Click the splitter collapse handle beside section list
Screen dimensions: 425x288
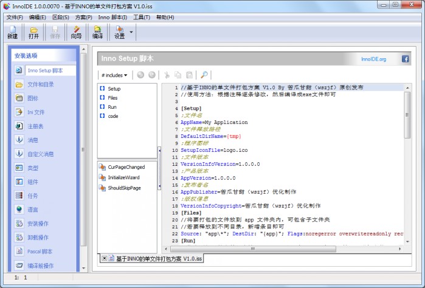[159, 168]
